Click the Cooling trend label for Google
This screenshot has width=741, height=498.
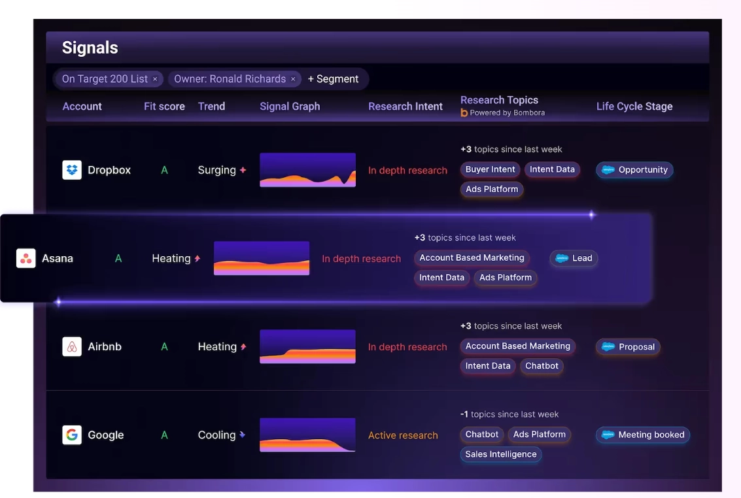[x=217, y=435]
